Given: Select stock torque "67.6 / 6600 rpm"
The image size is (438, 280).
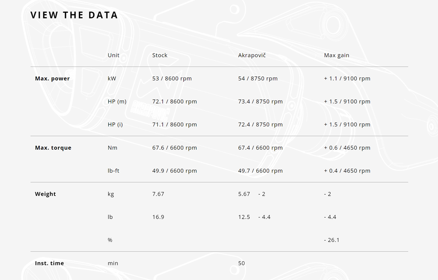Looking at the screenshot, I should (174, 148).
